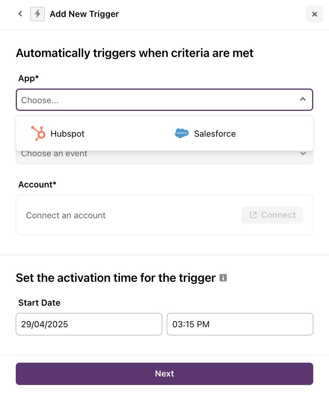Click the Connect account button
Image resolution: width=329 pixels, height=395 pixels.
272,215
